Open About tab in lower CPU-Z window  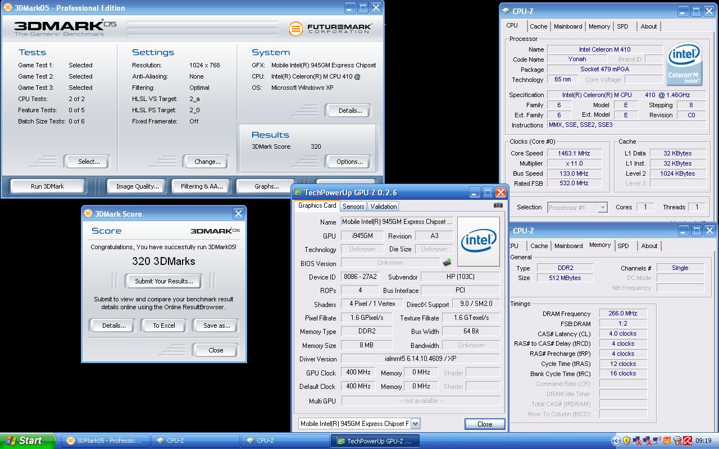click(649, 246)
